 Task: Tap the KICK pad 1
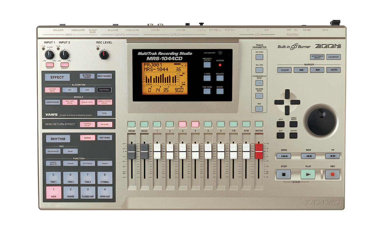click(x=54, y=192)
